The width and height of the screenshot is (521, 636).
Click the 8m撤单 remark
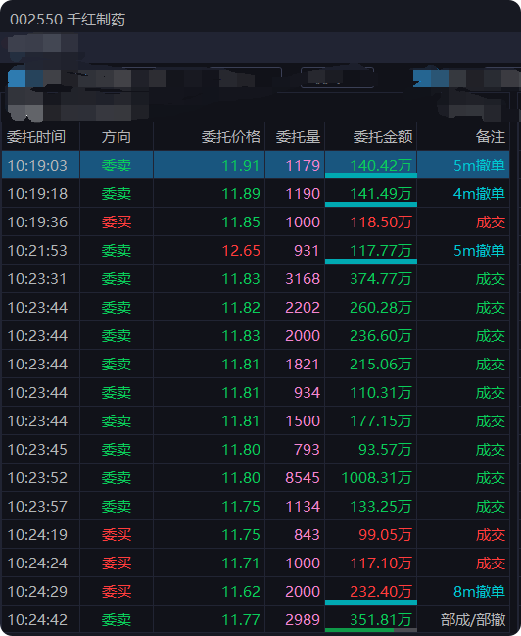479,591
